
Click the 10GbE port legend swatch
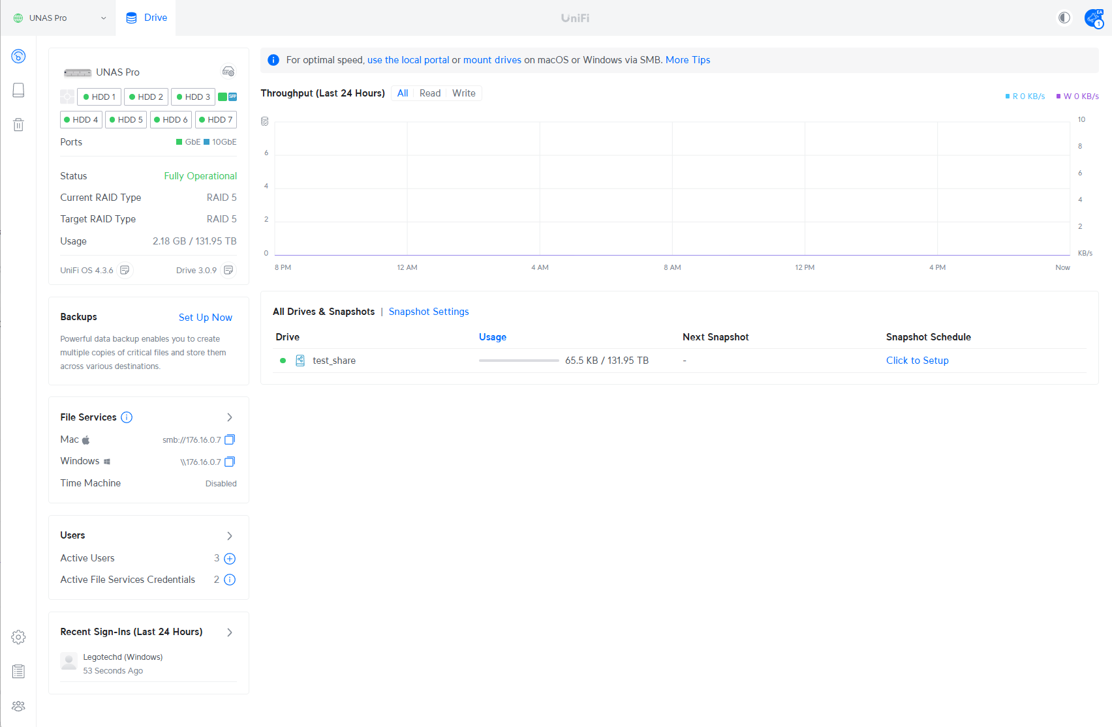point(207,142)
